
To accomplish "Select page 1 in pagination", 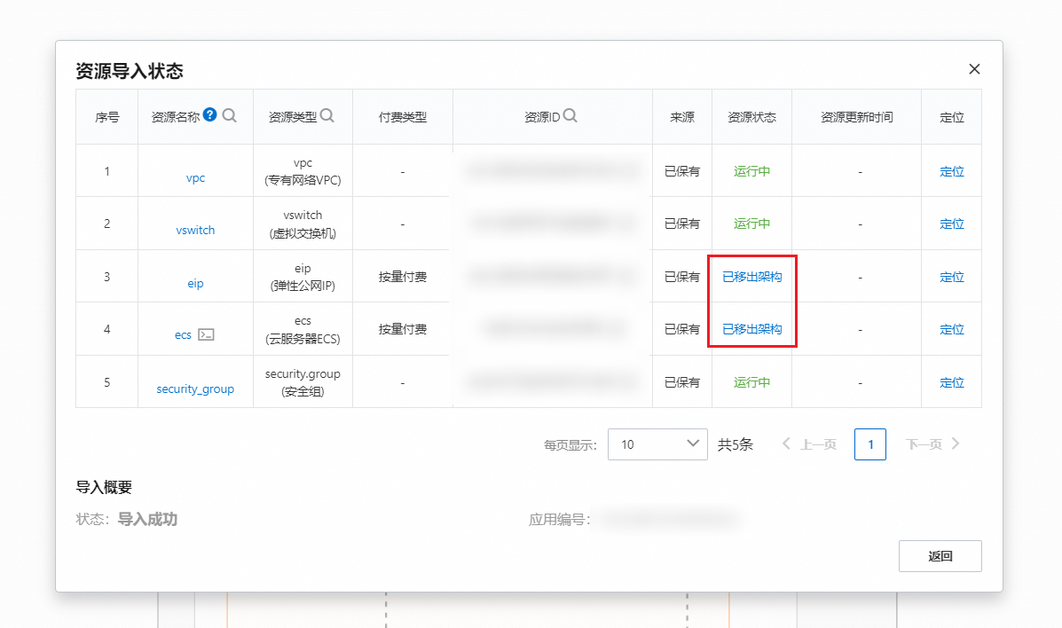I will point(870,444).
